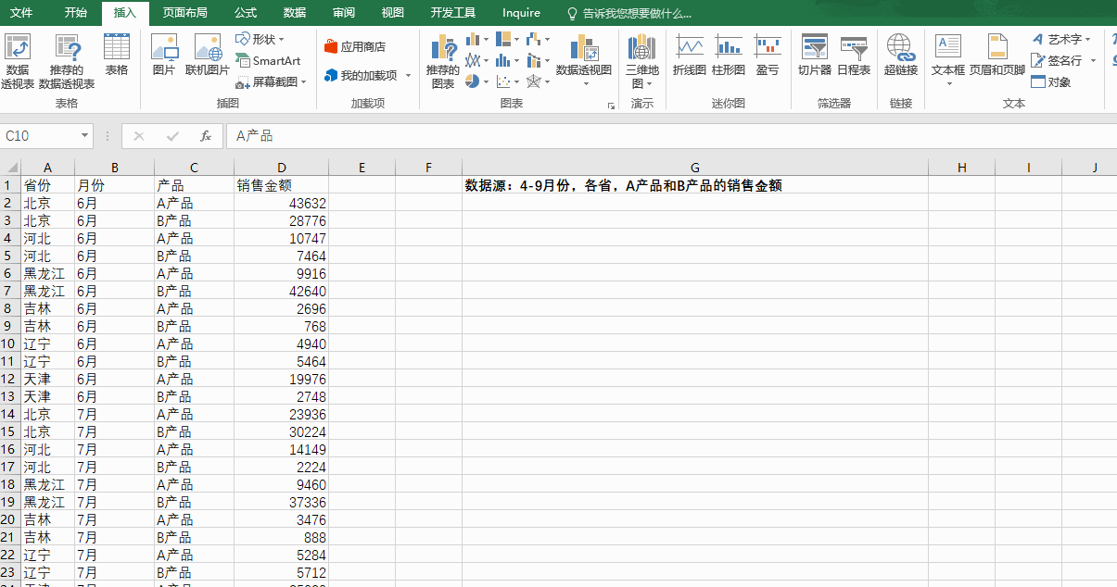Open Recommended PivotTables (推荐的数据透视表)
The image size is (1117, 587).
(x=67, y=61)
